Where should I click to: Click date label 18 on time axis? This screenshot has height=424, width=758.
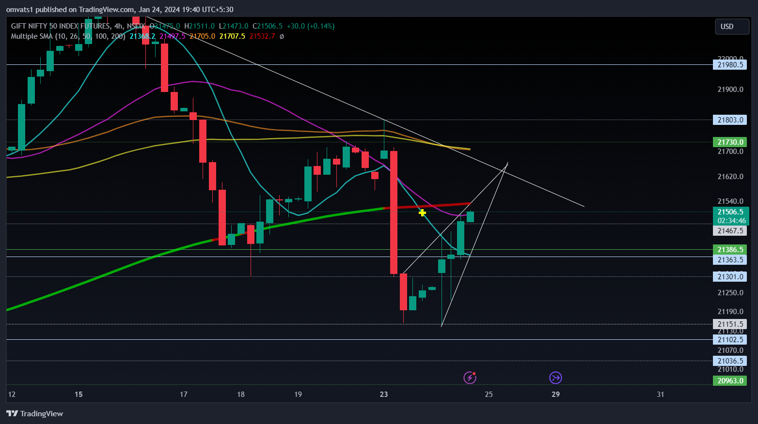click(x=240, y=394)
